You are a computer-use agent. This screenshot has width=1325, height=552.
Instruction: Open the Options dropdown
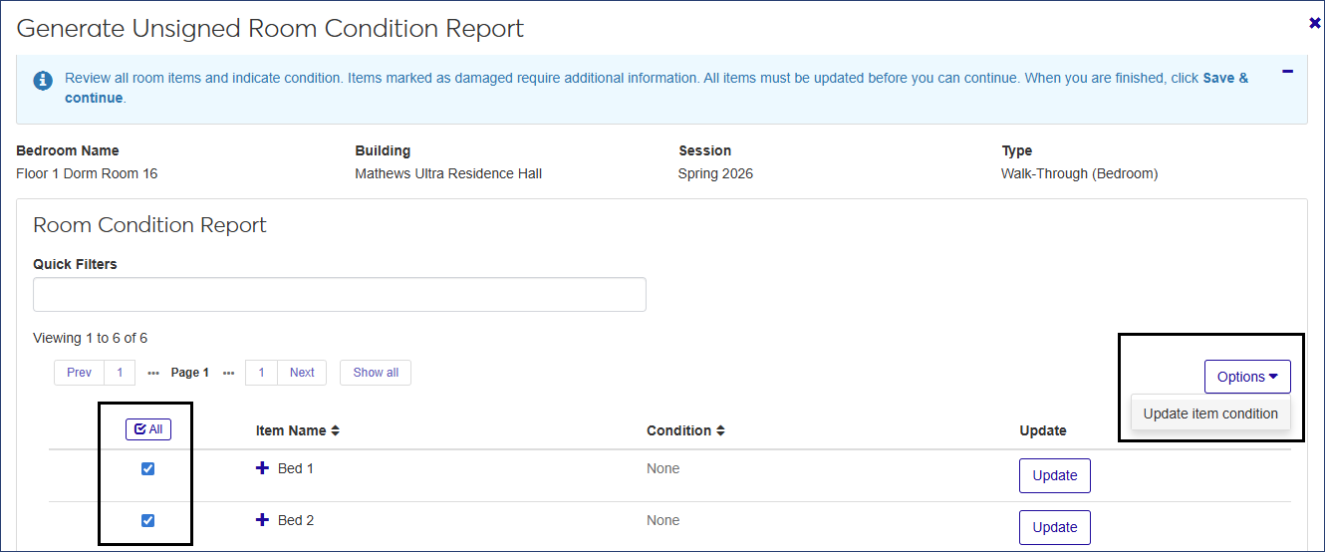[x=1246, y=377]
